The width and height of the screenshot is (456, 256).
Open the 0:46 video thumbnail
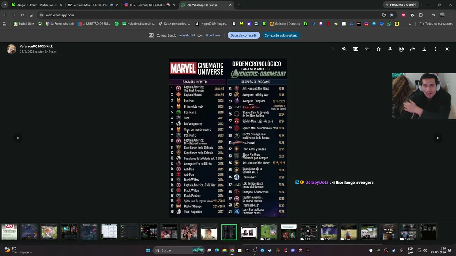point(348,233)
